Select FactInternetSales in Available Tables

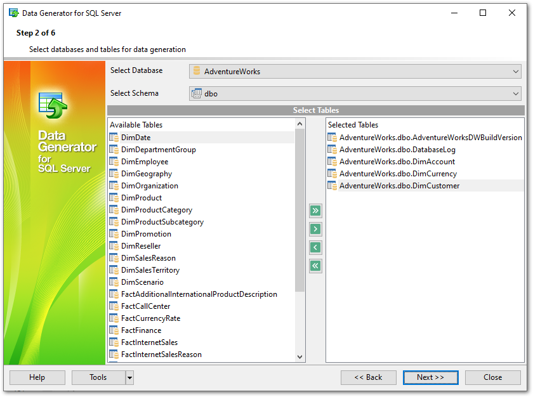point(202,342)
